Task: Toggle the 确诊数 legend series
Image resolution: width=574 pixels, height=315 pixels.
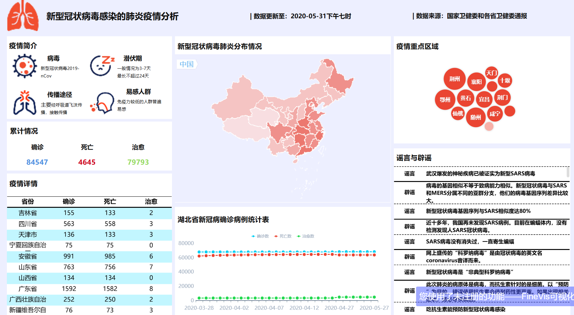Action: [x=260, y=236]
